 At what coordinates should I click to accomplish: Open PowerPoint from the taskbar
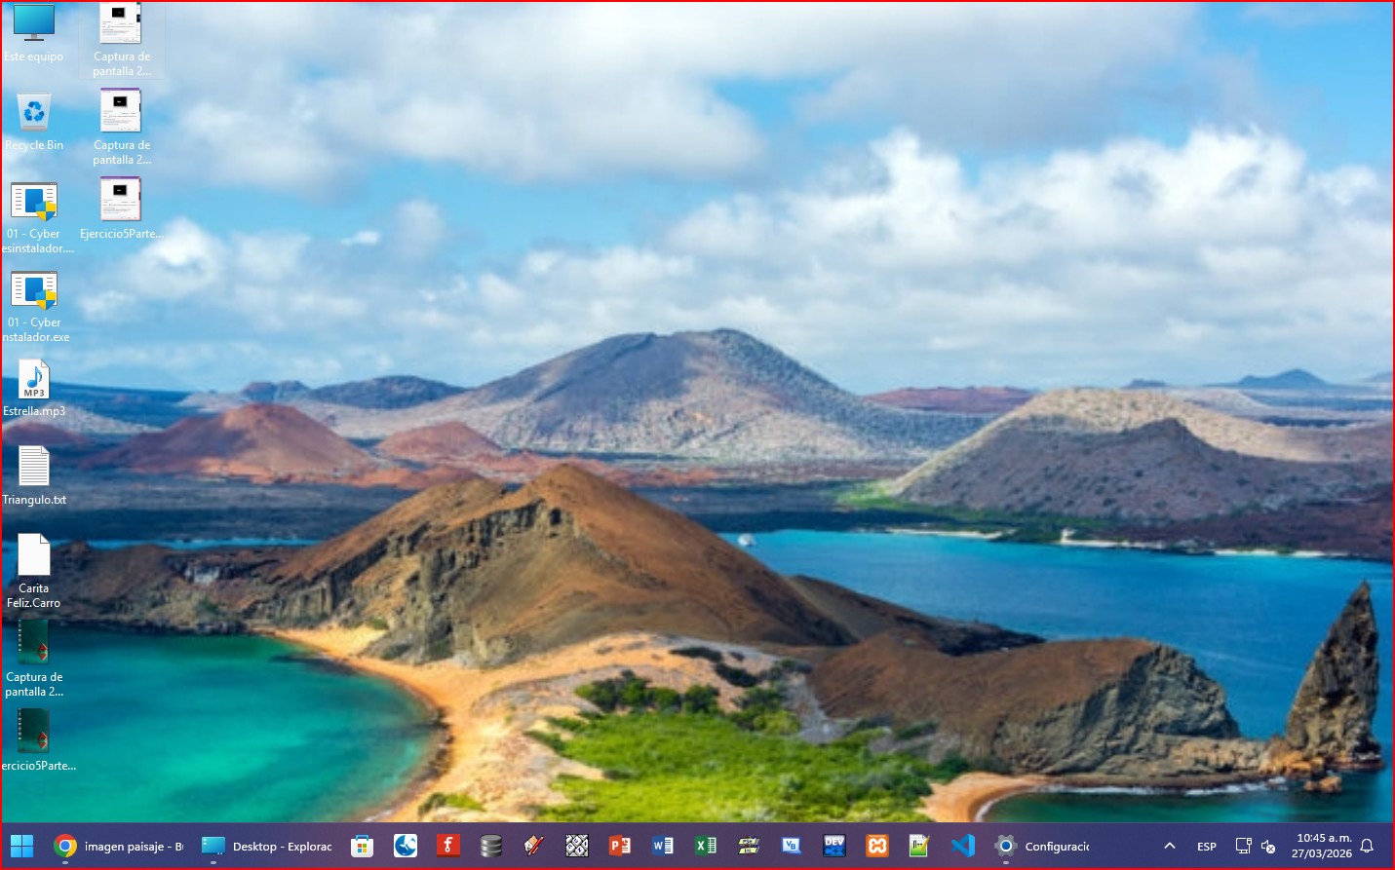620,846
